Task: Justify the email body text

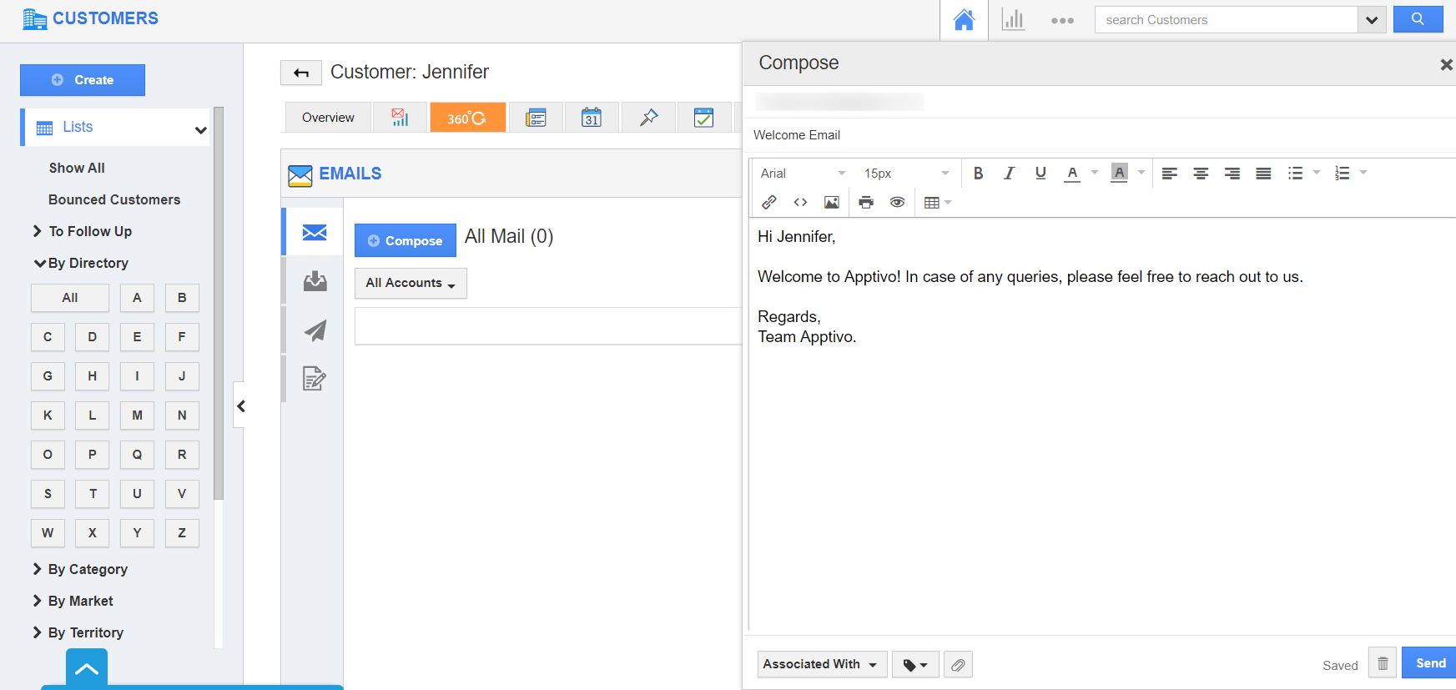Action: click(x=1263, y=174)
